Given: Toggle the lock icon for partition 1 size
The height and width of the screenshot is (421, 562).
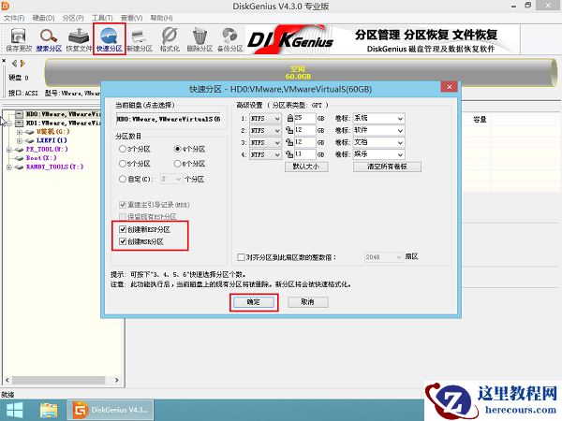Looking at the screenshot, I should pyautogui.click(x=290, y=118).
